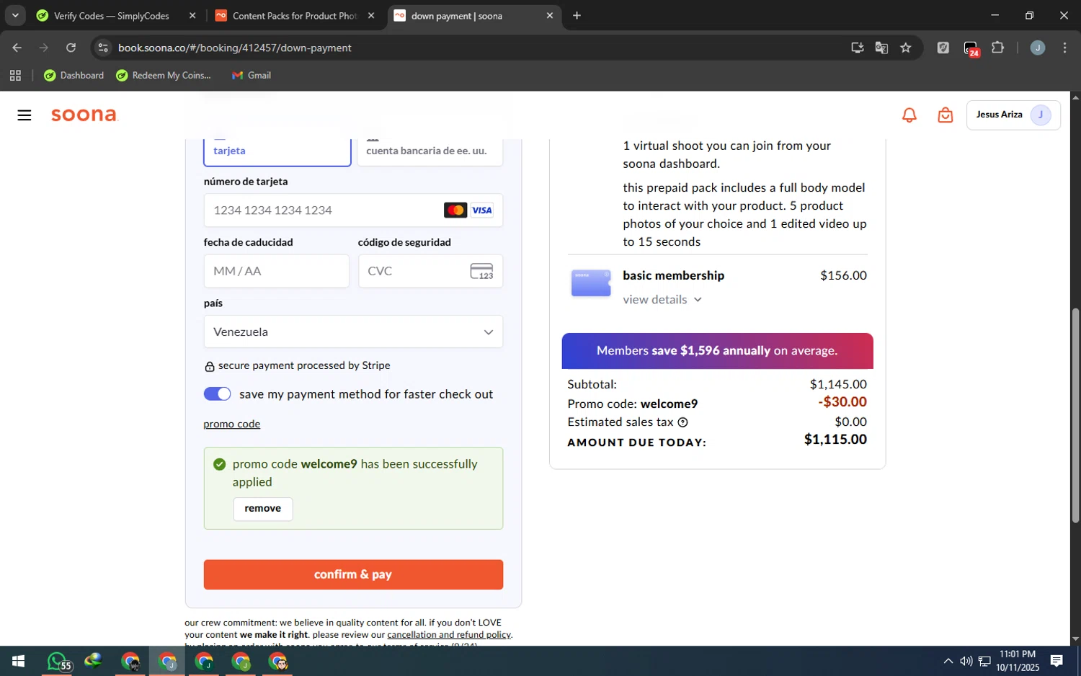Click the secure payment lock icon
This screenshot has height=676, width=1081.
(210, 367)
